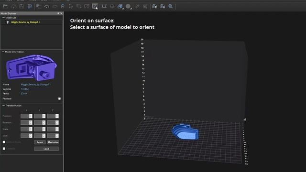The height and width of the screenshot is (172, 306).
Task: Click the Scale X field stepper
Action: pos(31,129)
